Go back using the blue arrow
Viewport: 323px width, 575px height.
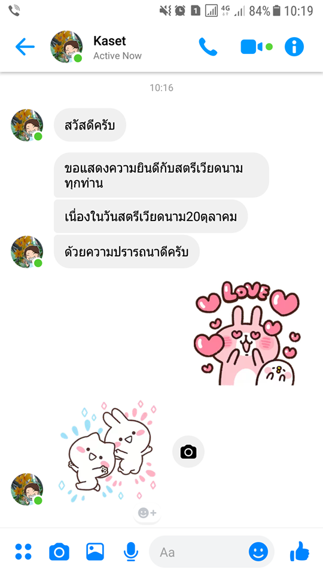tap(25, 47)
